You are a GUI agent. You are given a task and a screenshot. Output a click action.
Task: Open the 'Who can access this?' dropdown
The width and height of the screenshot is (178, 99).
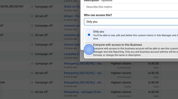click(x=131, y=22)
